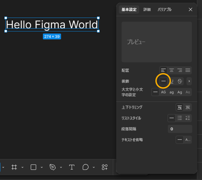Select the Rectangle shape tool
202x180 pixels.
(x=33, y=167)
